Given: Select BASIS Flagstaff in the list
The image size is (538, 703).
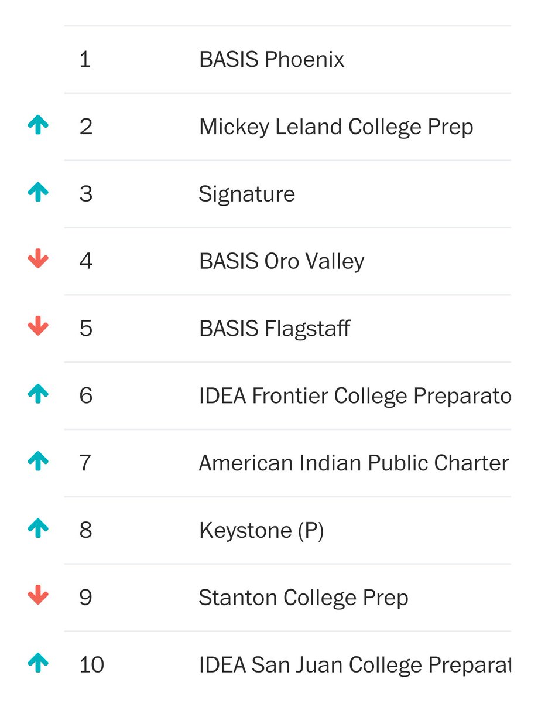Looking at the screenshot, I should (275, 328).
